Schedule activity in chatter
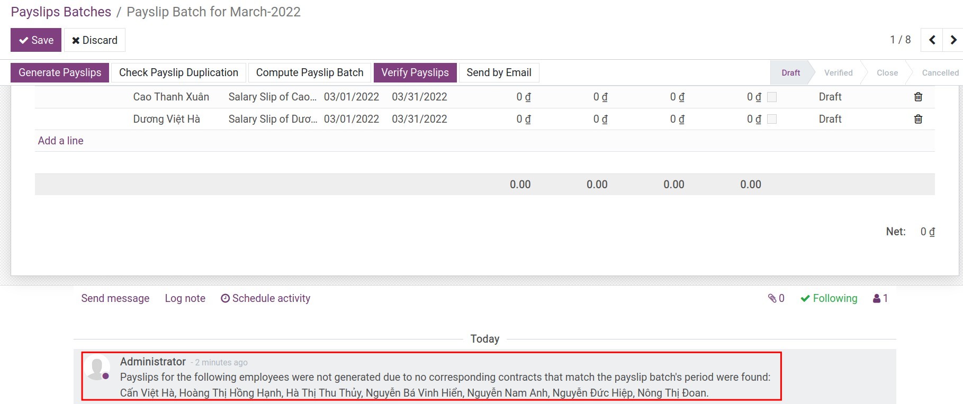This screenshot has width=963, height=404. pyautogui.click(x=265, y=298)
